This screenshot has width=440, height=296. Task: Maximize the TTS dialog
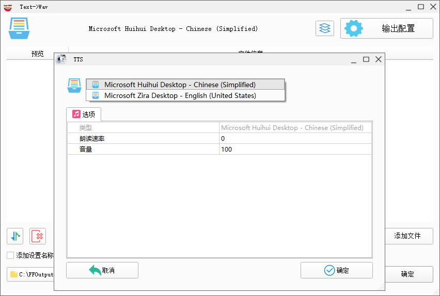[x=366, y=59]
